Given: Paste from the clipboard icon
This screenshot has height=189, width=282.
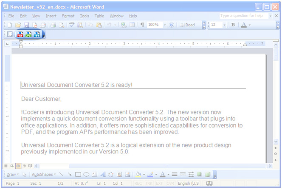Looking at the screenshot, I should point(99,25).
